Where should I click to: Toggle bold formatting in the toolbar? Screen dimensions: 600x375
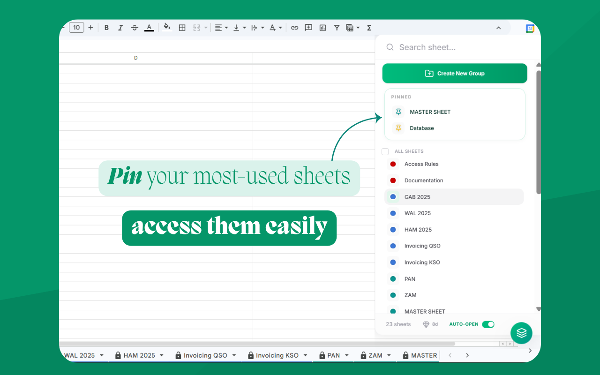(106, 27)
